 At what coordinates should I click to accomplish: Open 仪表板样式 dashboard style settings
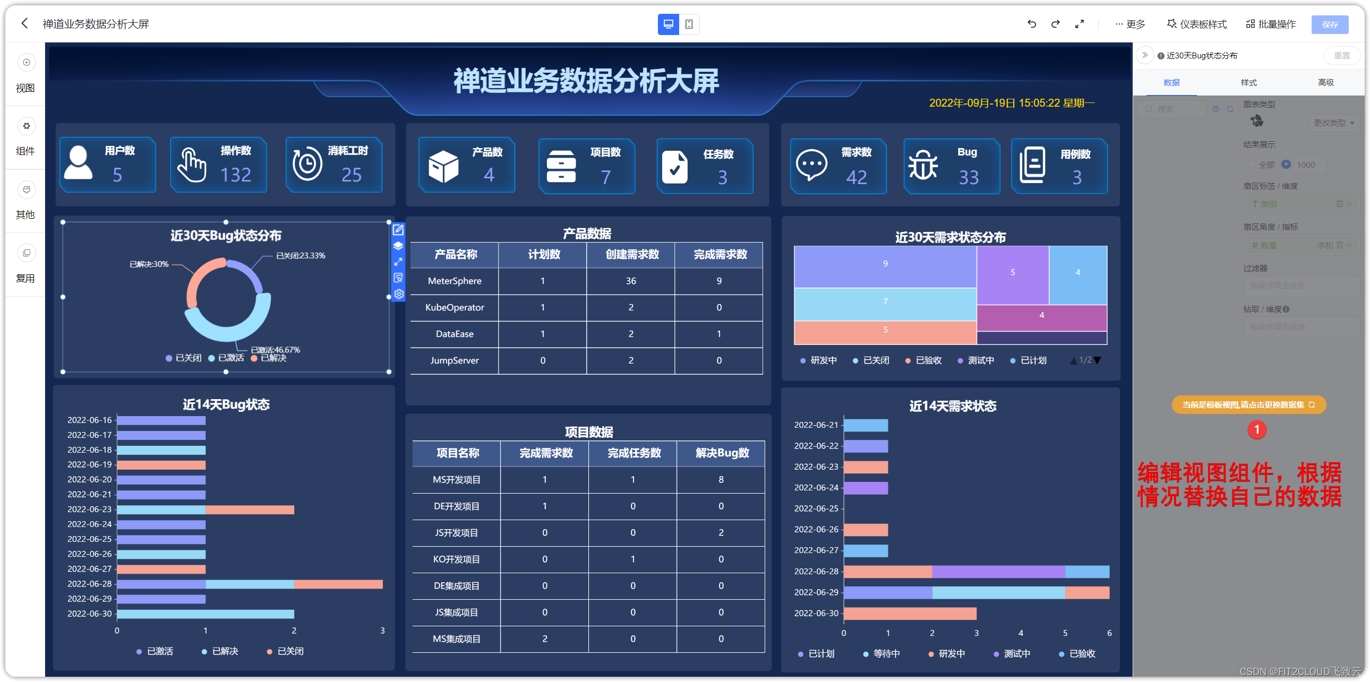[x=1195, y=24]
